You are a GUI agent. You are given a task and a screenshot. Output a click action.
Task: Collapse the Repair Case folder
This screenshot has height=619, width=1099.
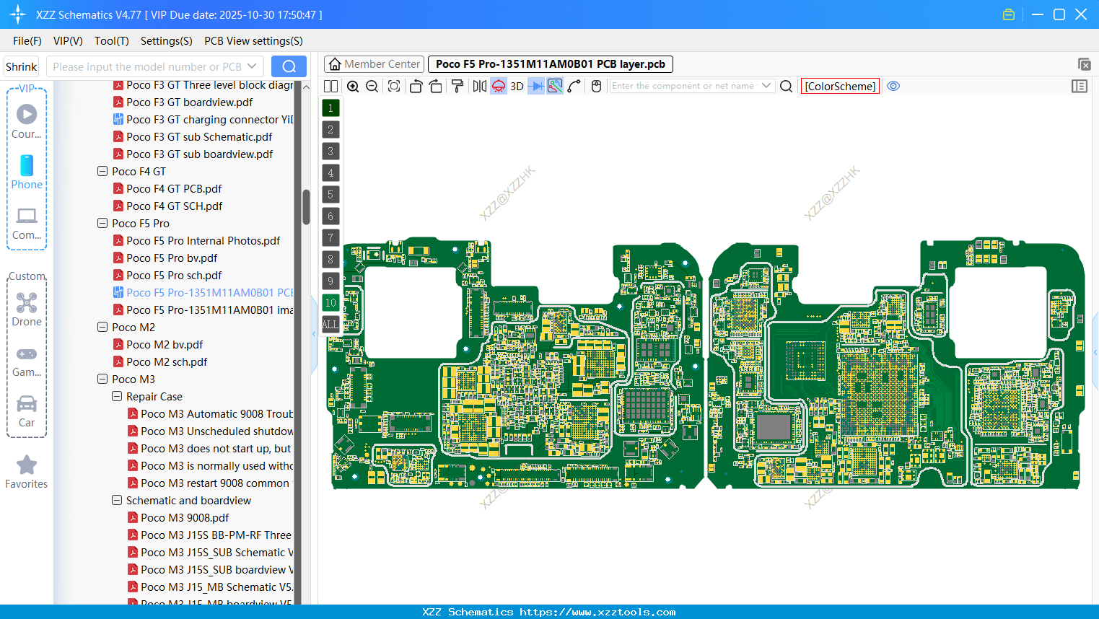pyautogui.click(x=116, y=396)
